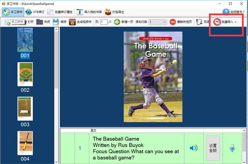248x164 pixels.
Task: Click the 关闭 folder icon
Action: click(x=39, y=22)
